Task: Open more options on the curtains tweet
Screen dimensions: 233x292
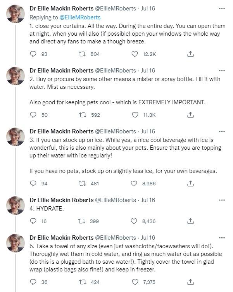Action: (x=222, y=8)
